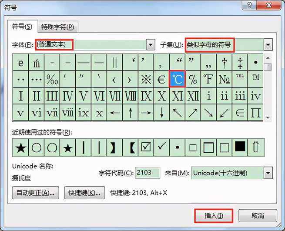This screenshot has width=285, height=231.
Task: Switch to the 特殊字符 tab
Action: click(57, 27)
